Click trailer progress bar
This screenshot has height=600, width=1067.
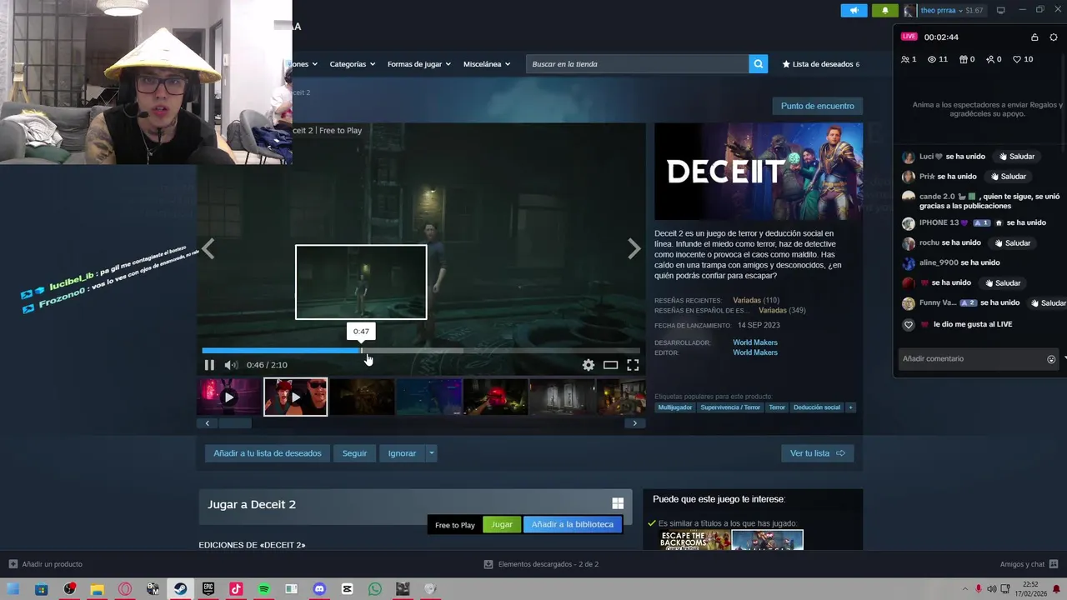click(x=421, y=351)
